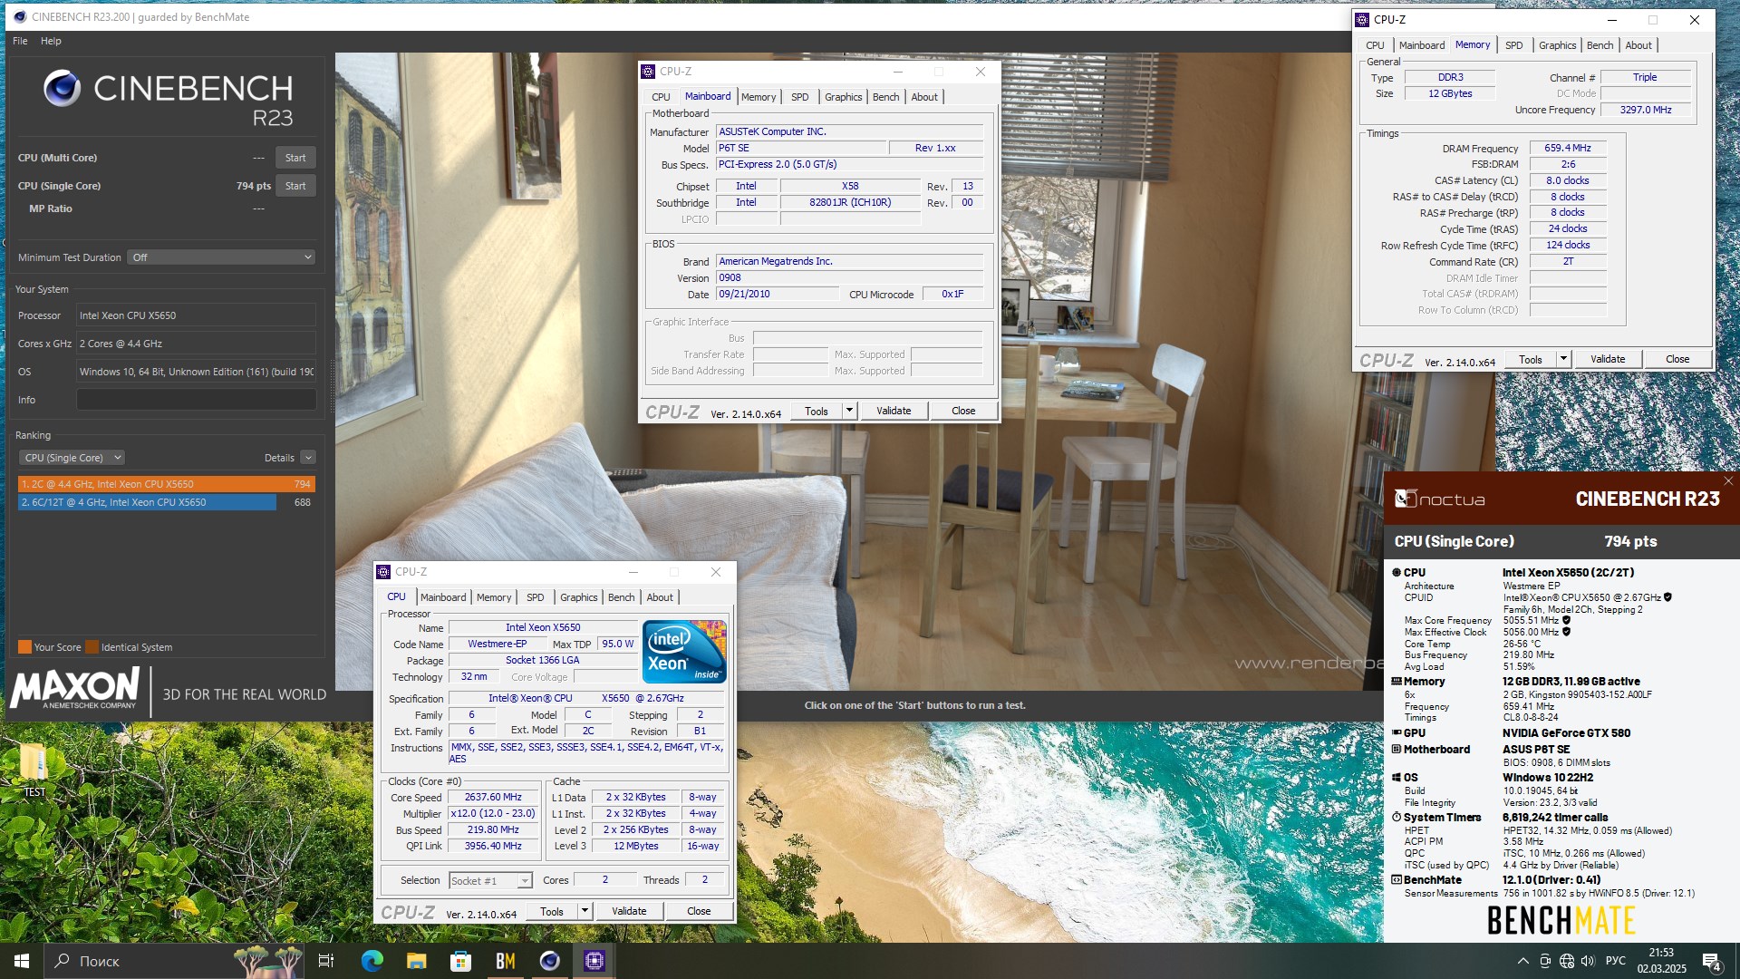
Task: Open File Explorer from the taskbar
Action: pos(416,961)
